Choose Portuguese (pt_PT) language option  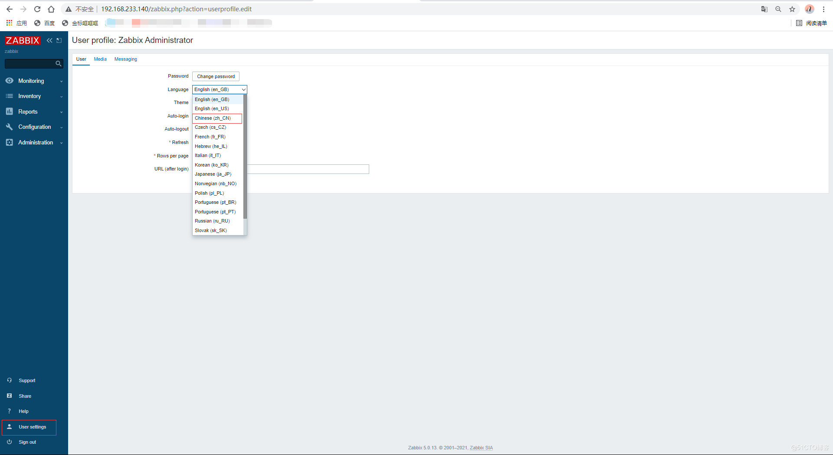[218, 212]
